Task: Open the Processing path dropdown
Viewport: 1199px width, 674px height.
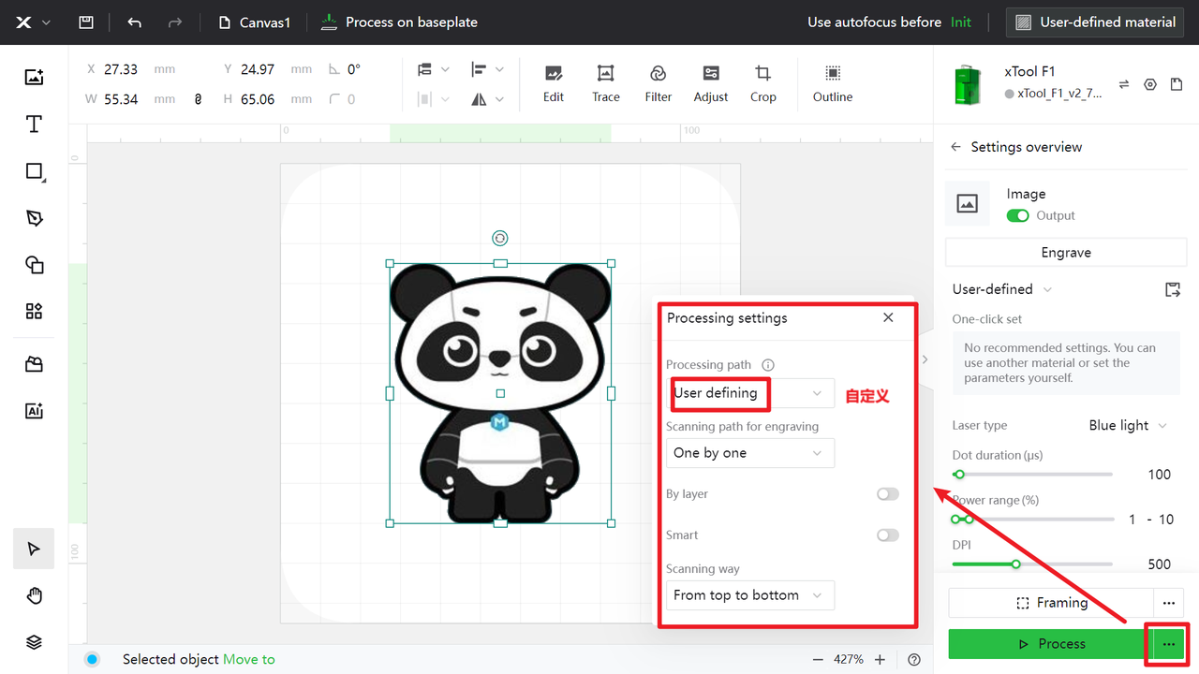Action: point(750,393)
